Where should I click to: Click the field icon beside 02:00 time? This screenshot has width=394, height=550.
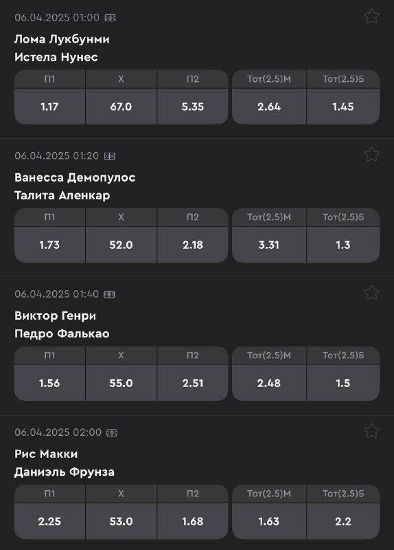(112, 432)
